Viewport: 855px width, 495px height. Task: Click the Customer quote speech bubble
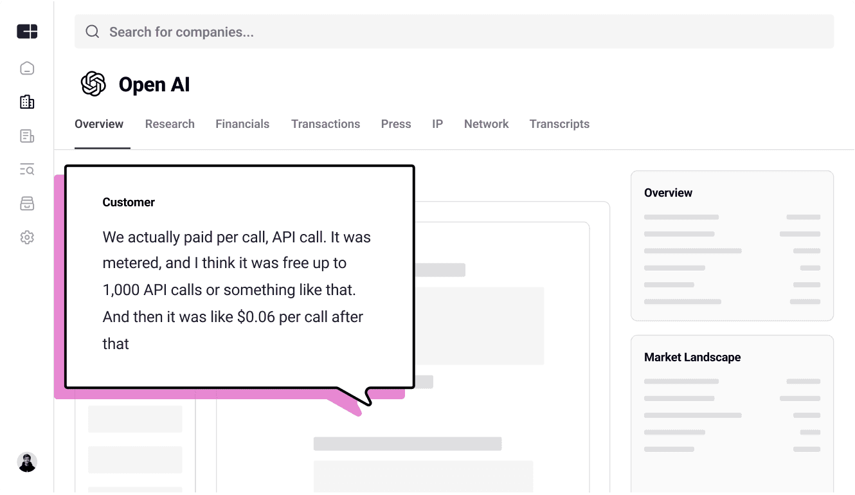(239, 277)
